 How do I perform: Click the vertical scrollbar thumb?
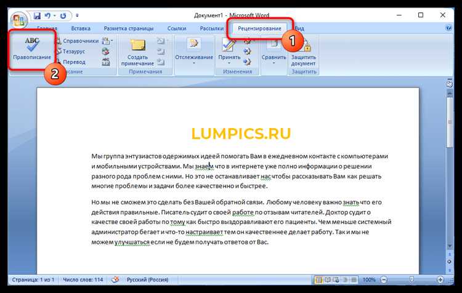(x=449, y=122)
